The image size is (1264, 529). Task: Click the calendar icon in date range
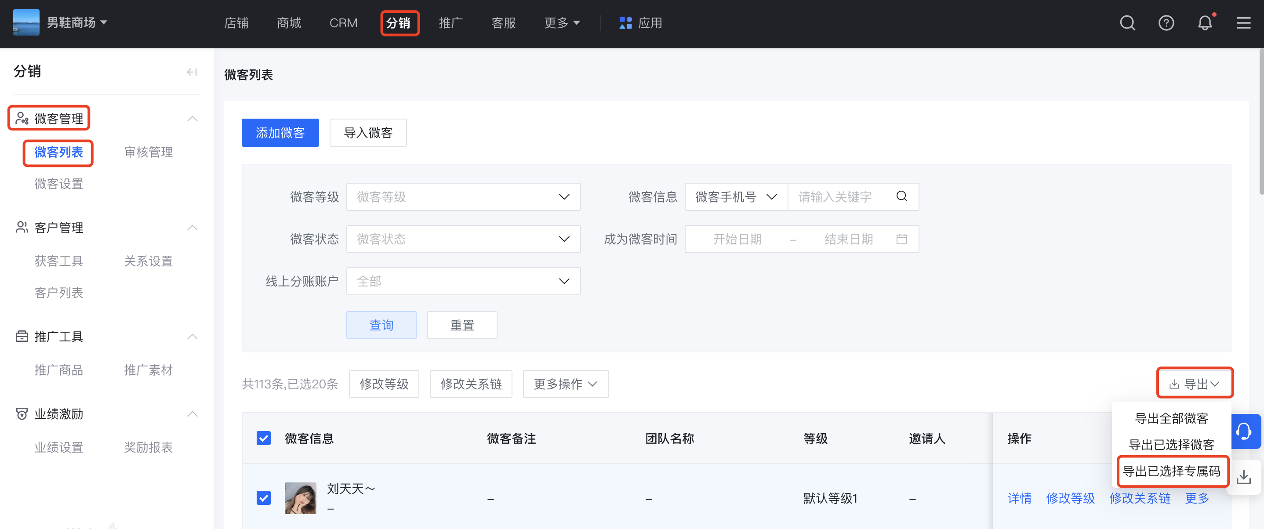(901, 239)
